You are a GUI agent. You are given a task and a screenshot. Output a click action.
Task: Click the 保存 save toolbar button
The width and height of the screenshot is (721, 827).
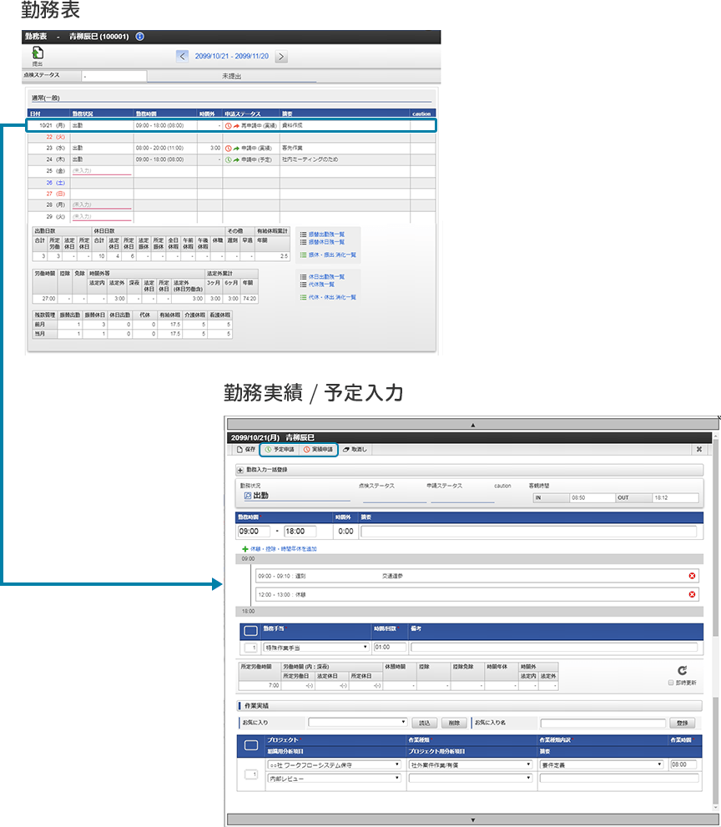(246, 449)
